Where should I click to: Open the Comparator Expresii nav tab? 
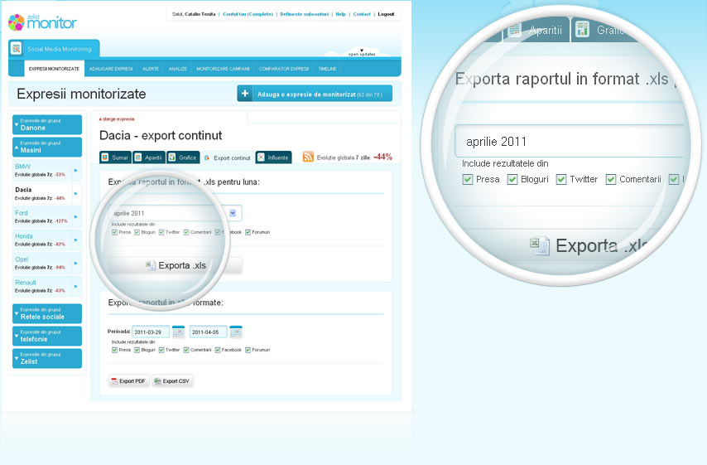pyautogui.click(x=284, y=69)
